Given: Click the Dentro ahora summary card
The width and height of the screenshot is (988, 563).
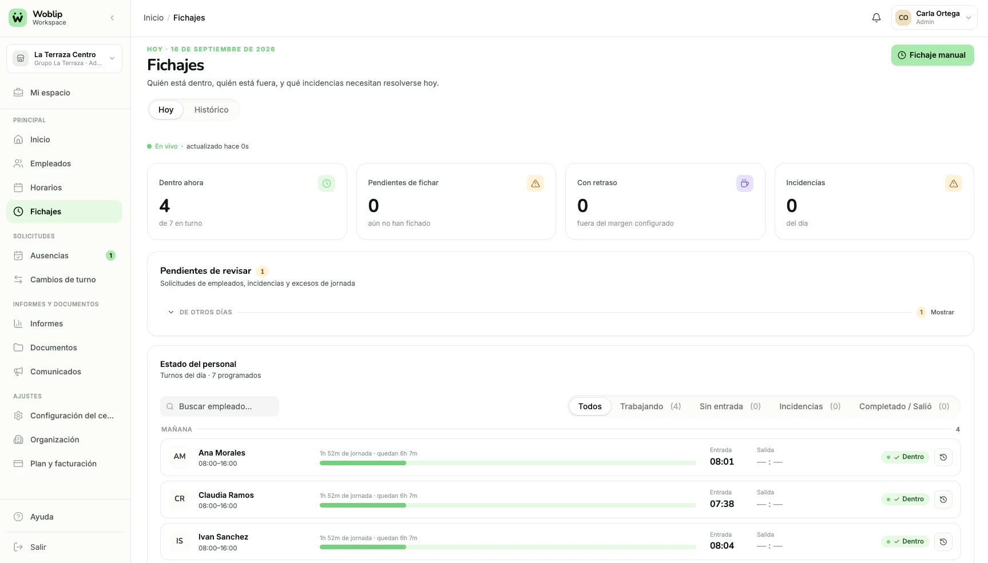Looking at the screenshot, I should pos(247,202).
